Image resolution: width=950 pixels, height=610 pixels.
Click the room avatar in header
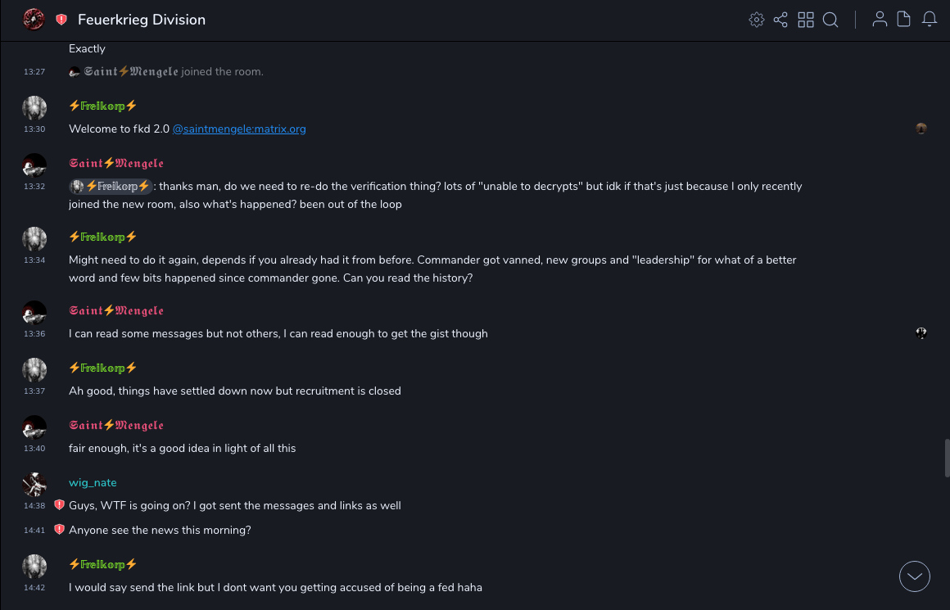coord(34,20)
